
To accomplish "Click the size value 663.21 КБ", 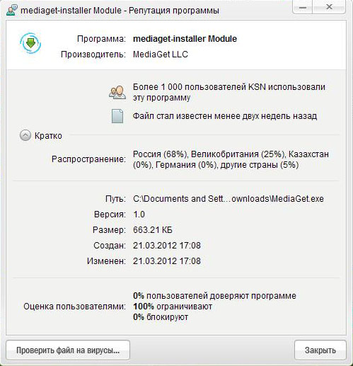I will (153, 230).
